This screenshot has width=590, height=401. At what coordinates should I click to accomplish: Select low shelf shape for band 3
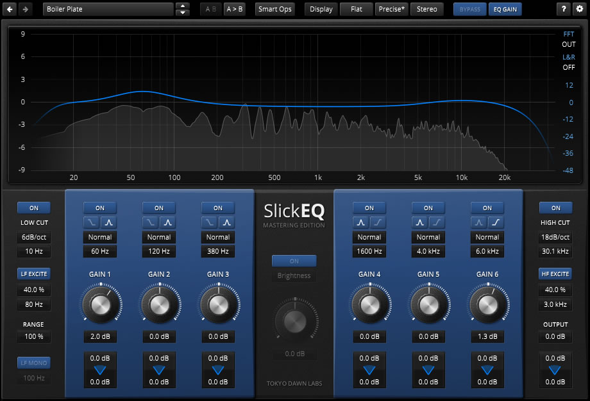point(210,222)
